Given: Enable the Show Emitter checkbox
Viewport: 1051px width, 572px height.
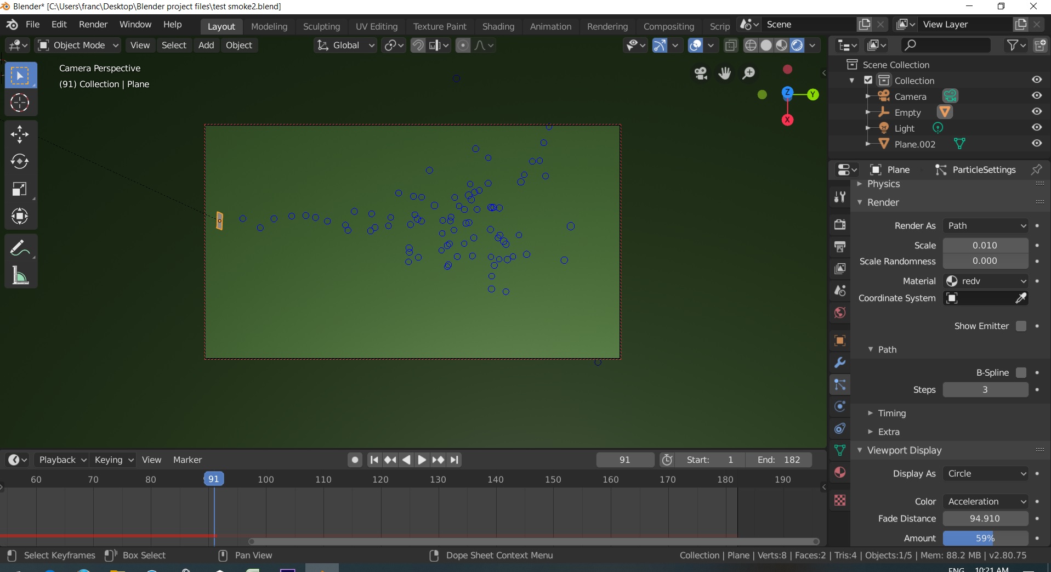Looking at the screenshot, I should pyautogui.click(x=1021, y=326).
